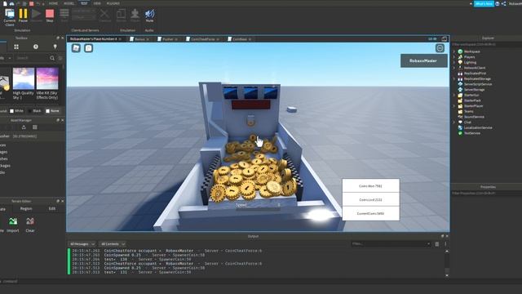The image size is (522, 294).
Task: Switch to the CoinBase script tab
Action: (240, 39)
